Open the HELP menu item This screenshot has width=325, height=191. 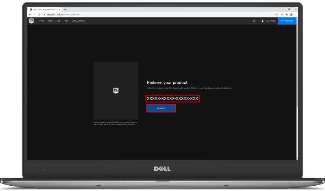tap(66, 21)
